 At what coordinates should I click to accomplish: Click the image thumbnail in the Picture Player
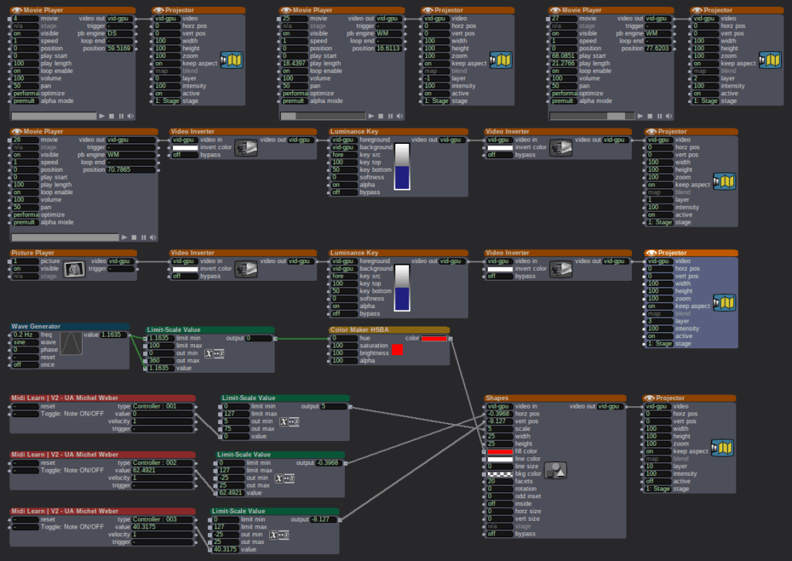73,269
